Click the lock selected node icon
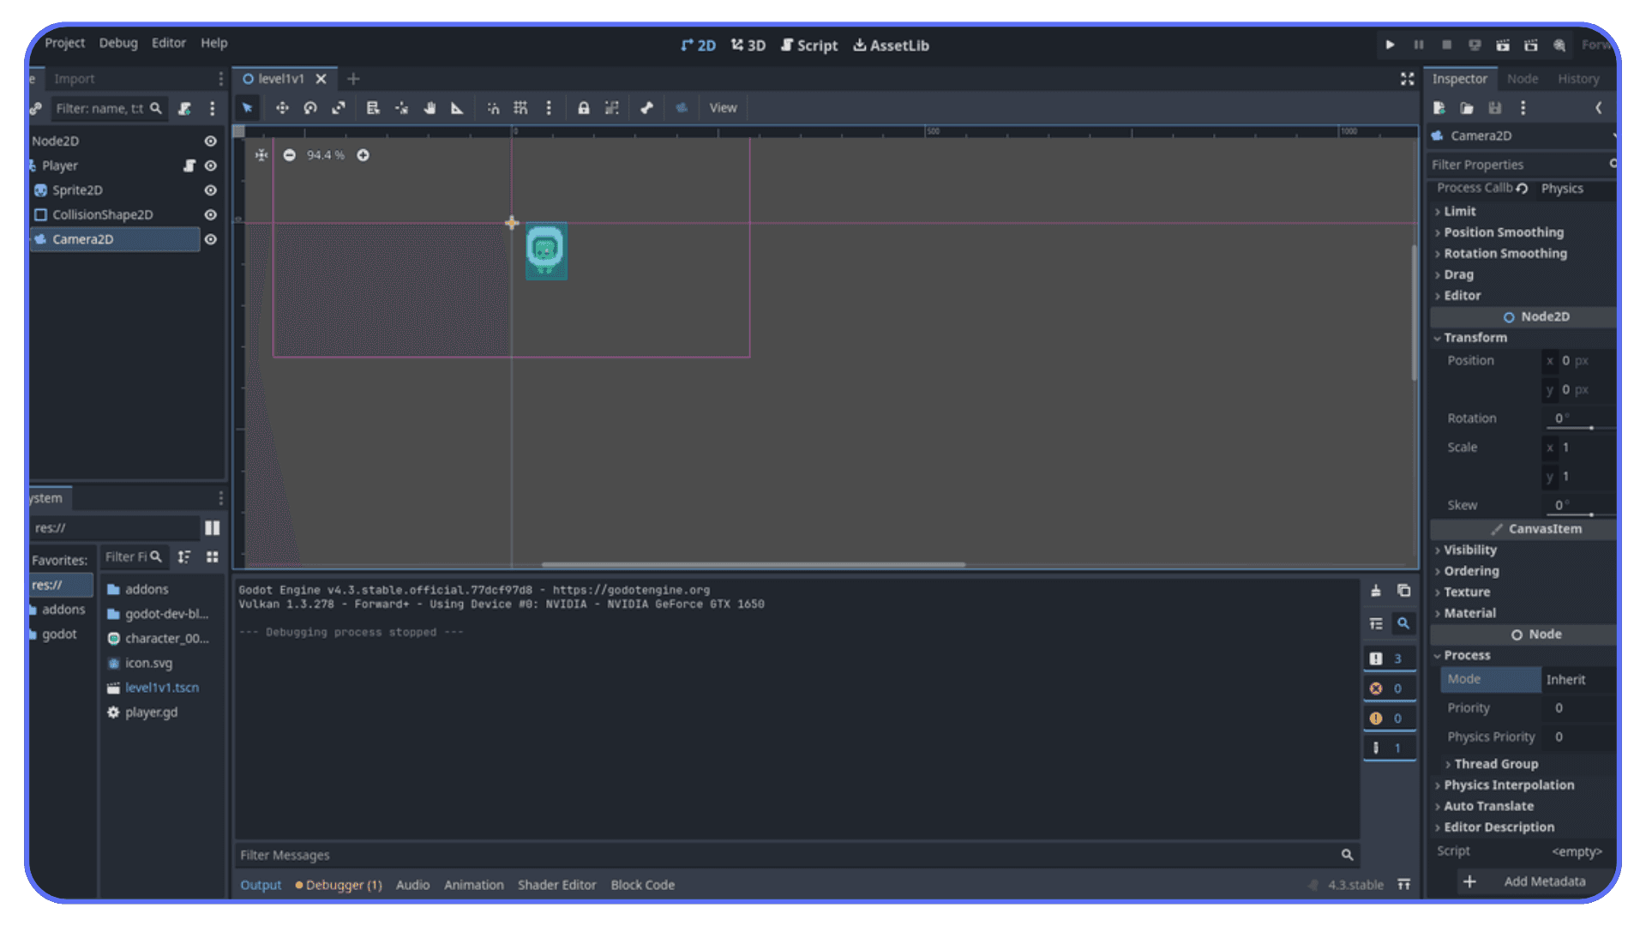The height and width of the screenshot is (926, 1646). pos(584,107)
